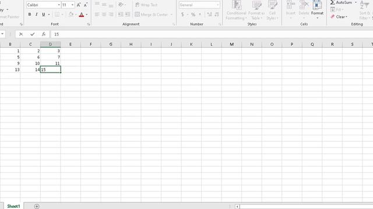The image size is (373, 209).
Task: Click cell containing 10
Action: tap(30, 63)
